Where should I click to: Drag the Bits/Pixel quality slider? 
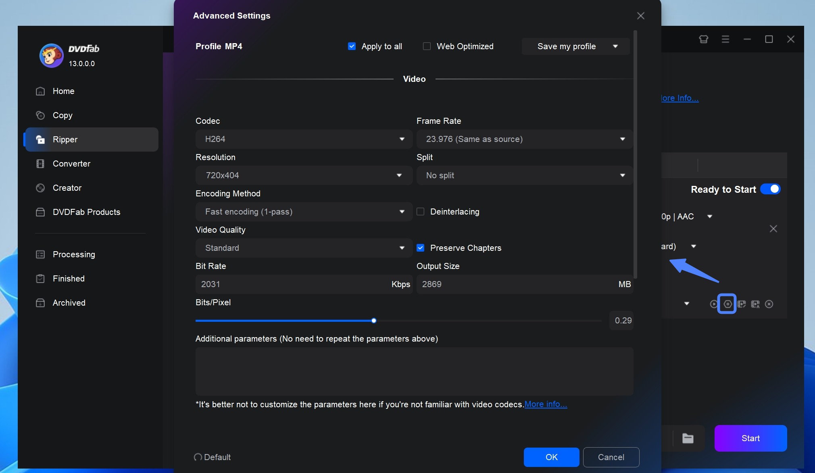(x=373, y=321)
